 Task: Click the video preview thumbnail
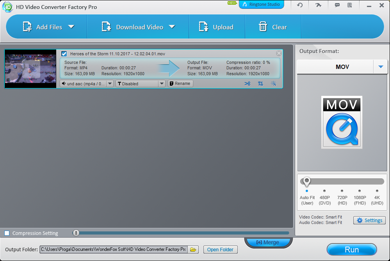coord(30,69)
